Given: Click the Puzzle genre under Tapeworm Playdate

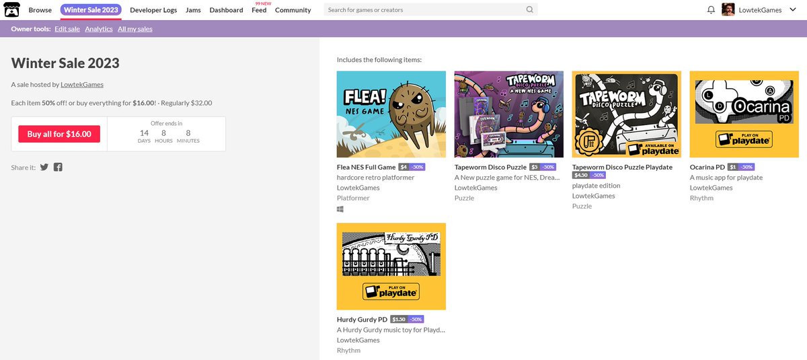Looking at the screenshot, I should coord(582,207).
